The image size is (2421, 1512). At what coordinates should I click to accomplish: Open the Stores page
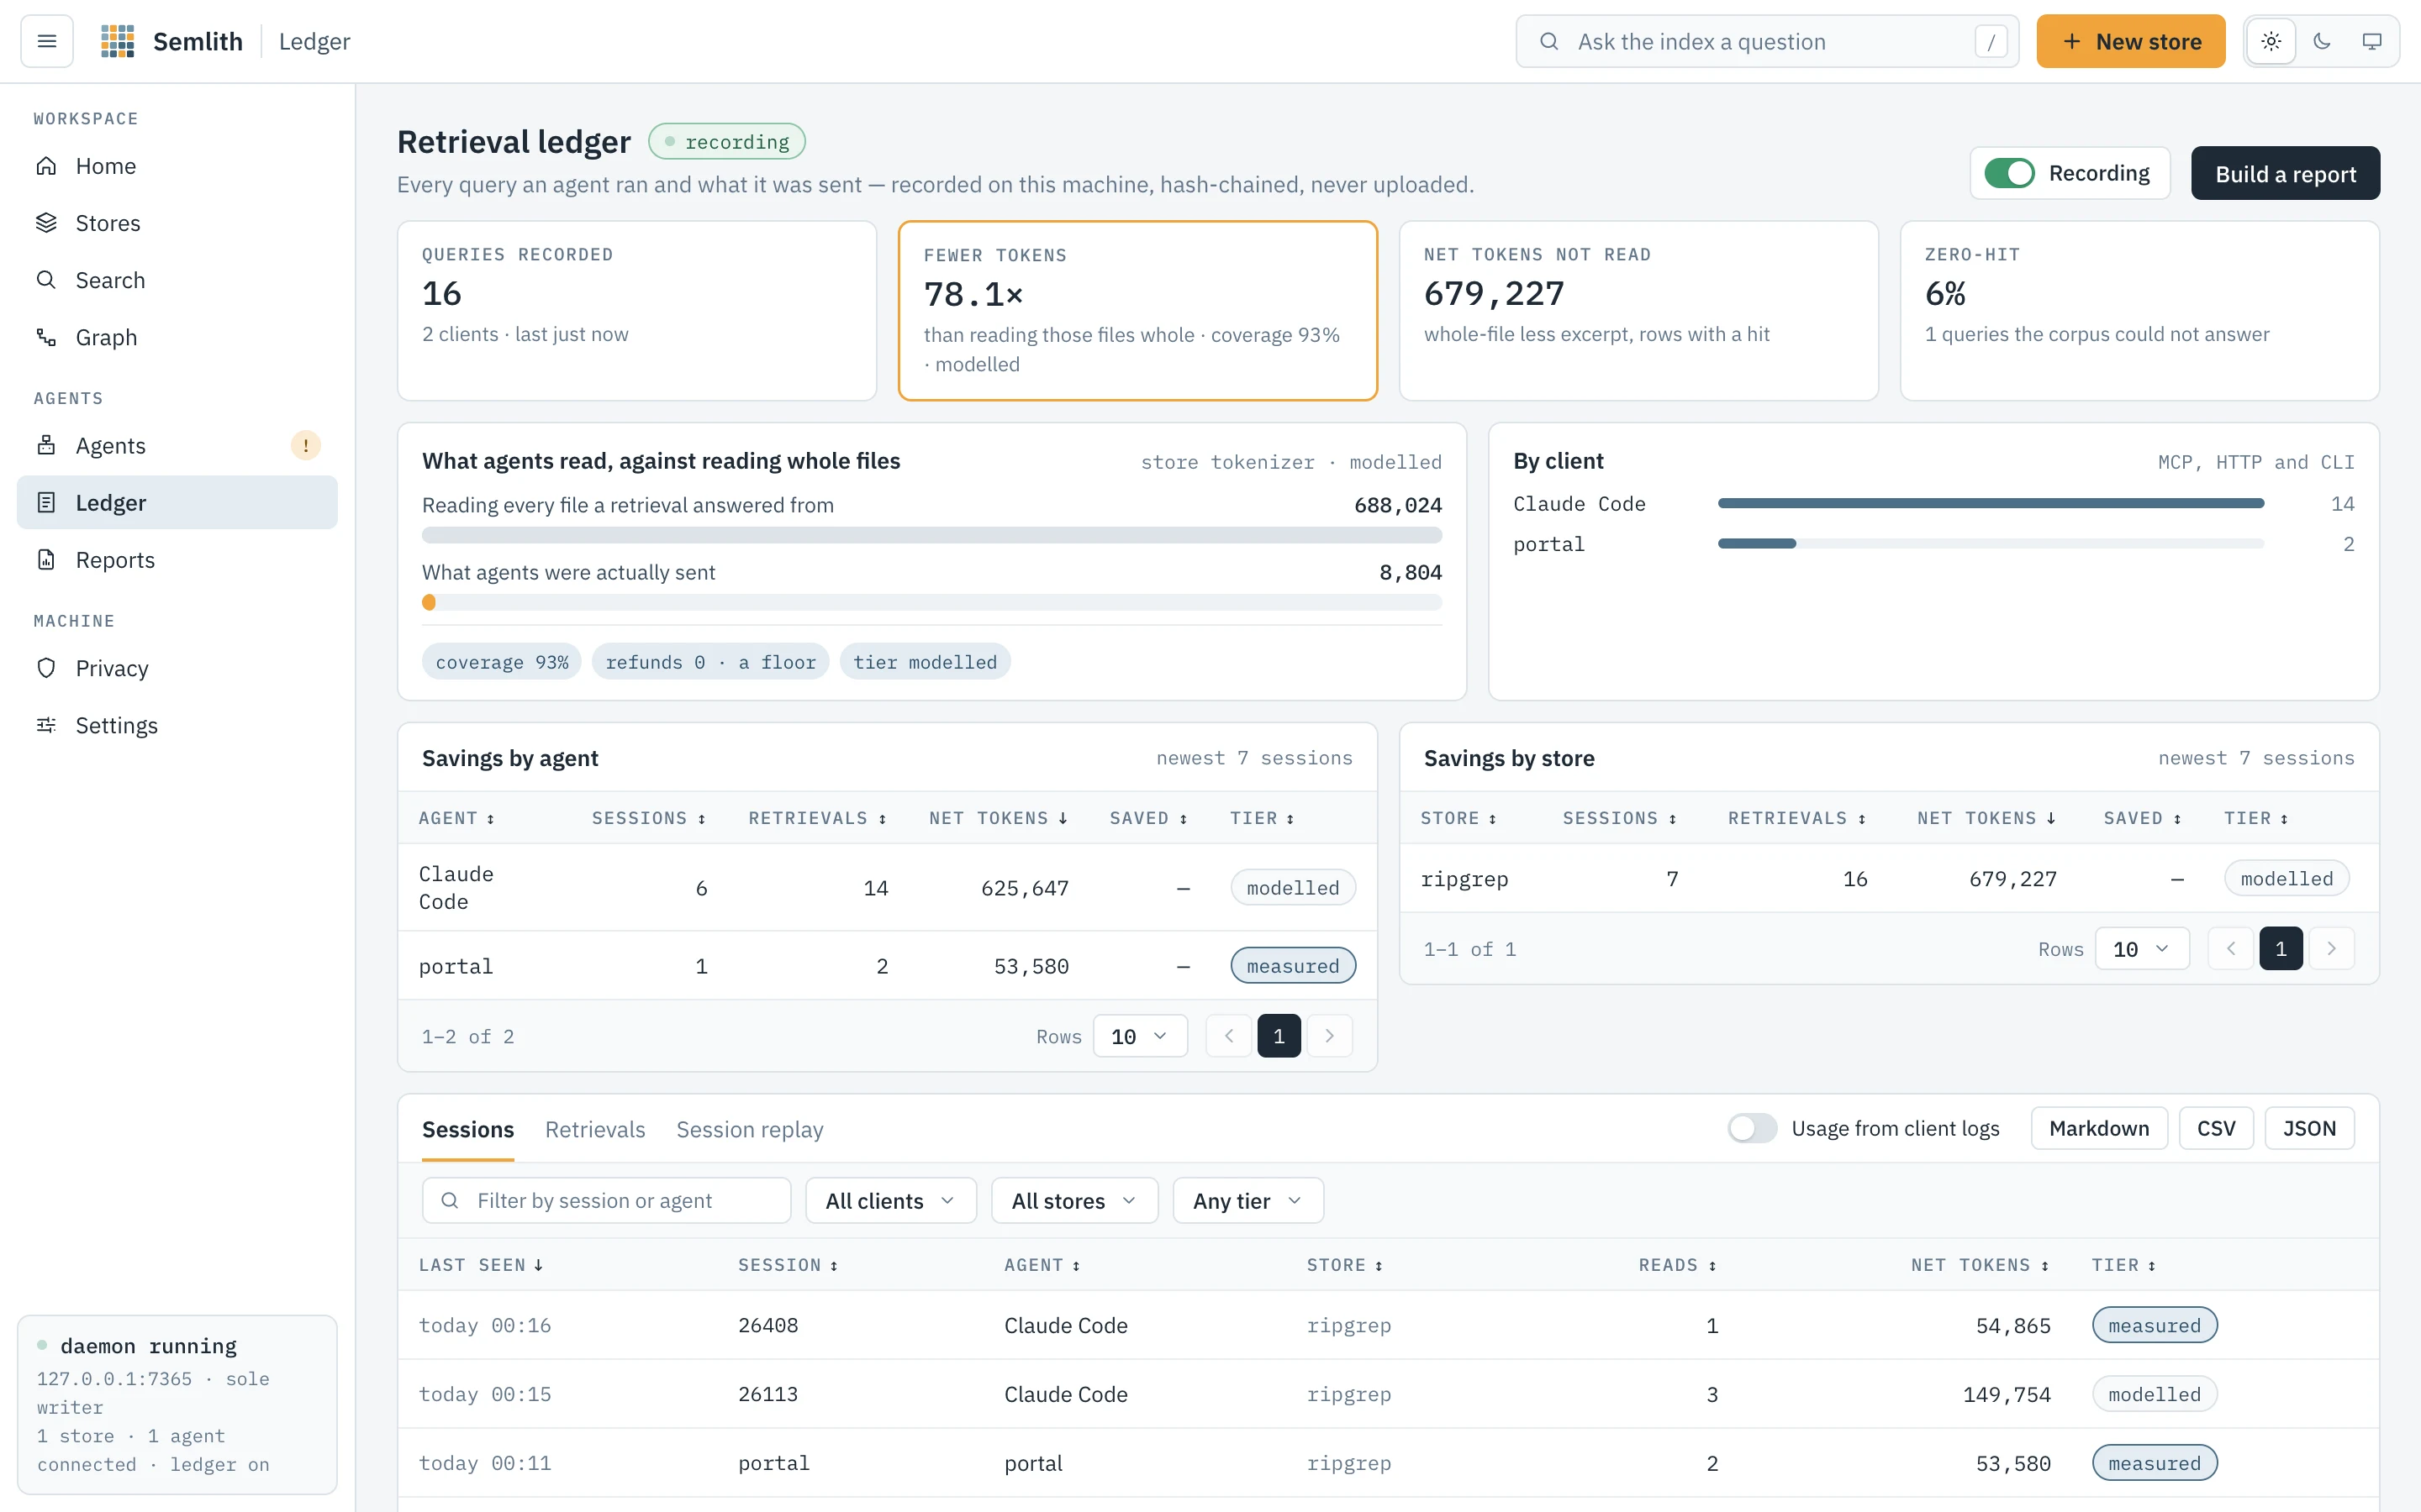(x=177, y=223)
